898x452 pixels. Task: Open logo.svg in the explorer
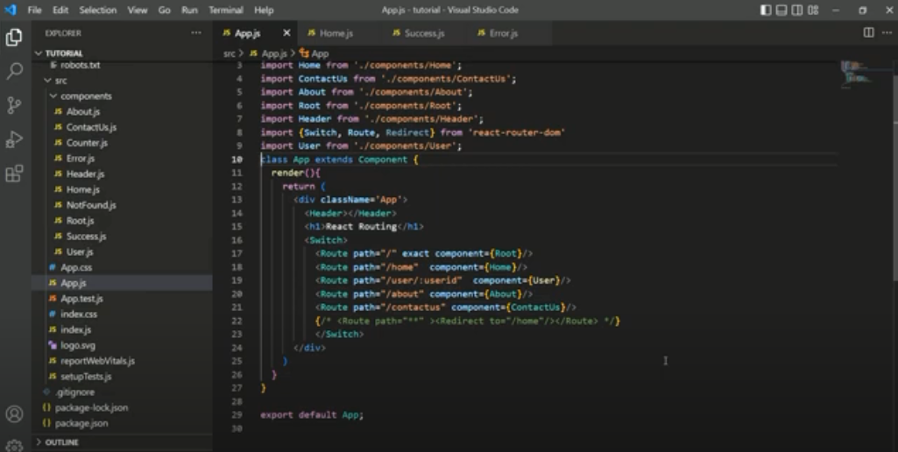pos(78,345)
